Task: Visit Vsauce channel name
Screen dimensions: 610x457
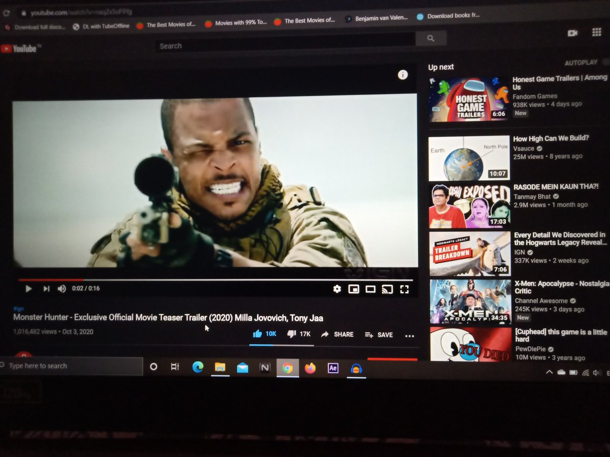Action: pos(524,148)
